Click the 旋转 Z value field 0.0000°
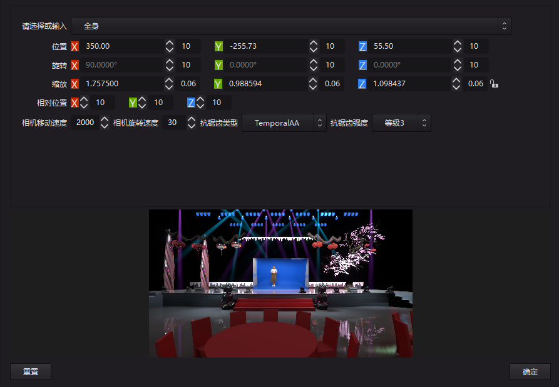559x387 pixels. 411,65
